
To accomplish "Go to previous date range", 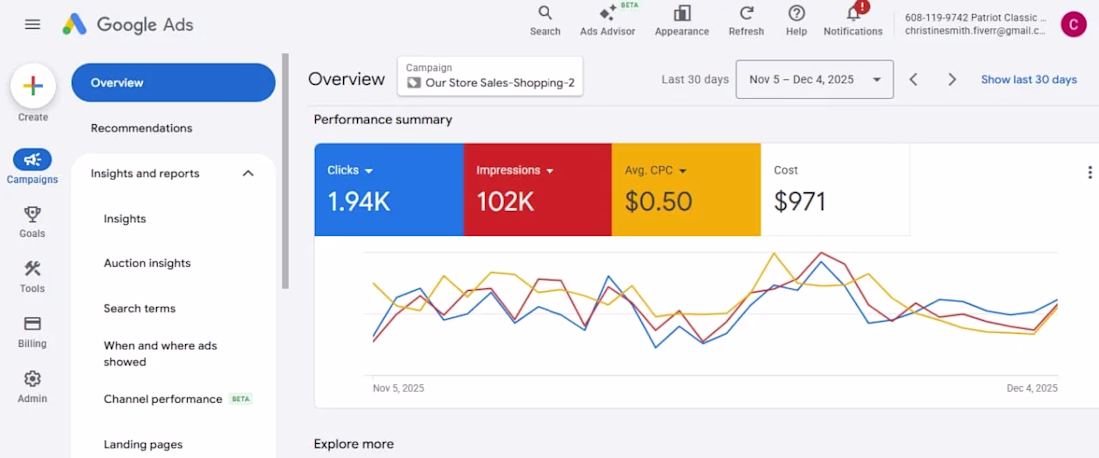I will [913, 79].
